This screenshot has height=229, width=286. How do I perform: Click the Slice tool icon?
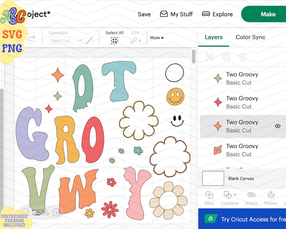click(209, 195)
